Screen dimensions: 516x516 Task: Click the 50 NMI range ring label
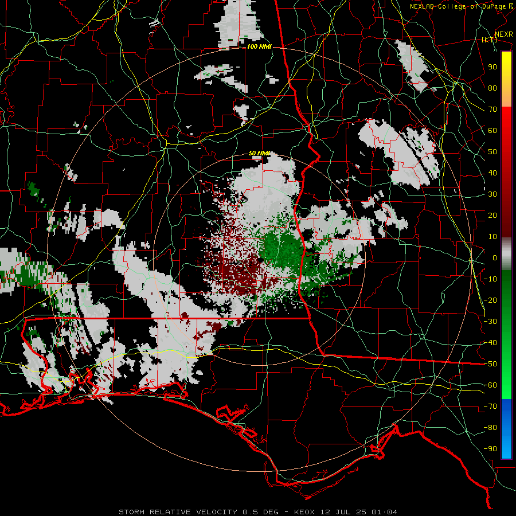pyautogui.click(x=259, y=153)
